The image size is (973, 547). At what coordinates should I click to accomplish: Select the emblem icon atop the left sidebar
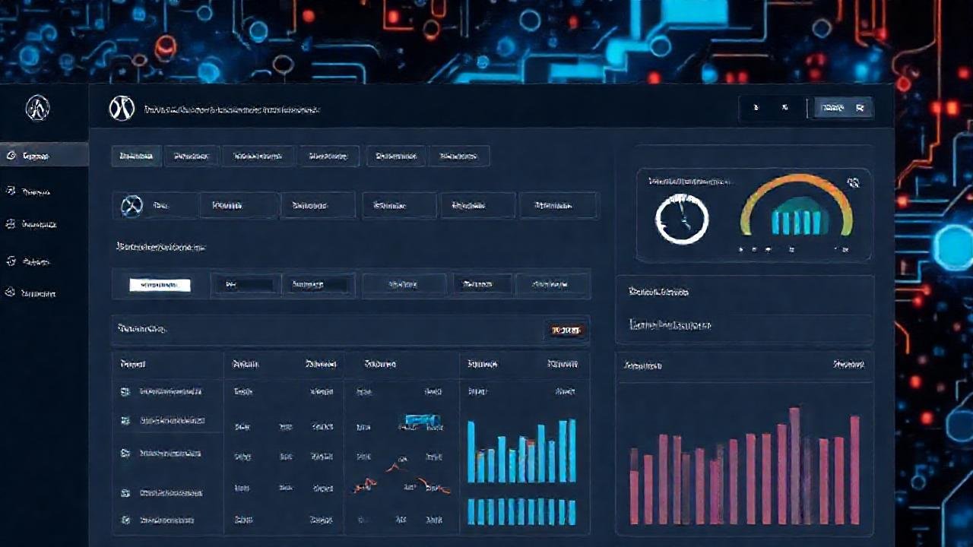pyautogui.click(x=36, y=108)
